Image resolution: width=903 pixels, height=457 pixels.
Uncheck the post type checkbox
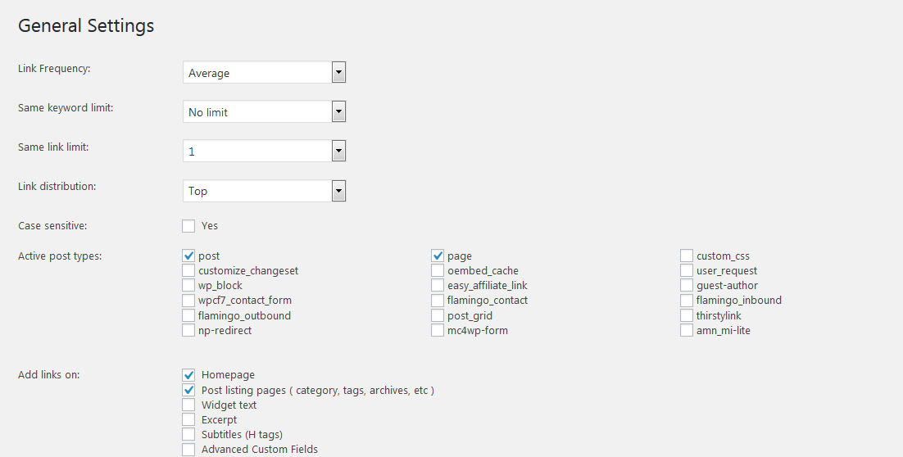coord(189,256)
